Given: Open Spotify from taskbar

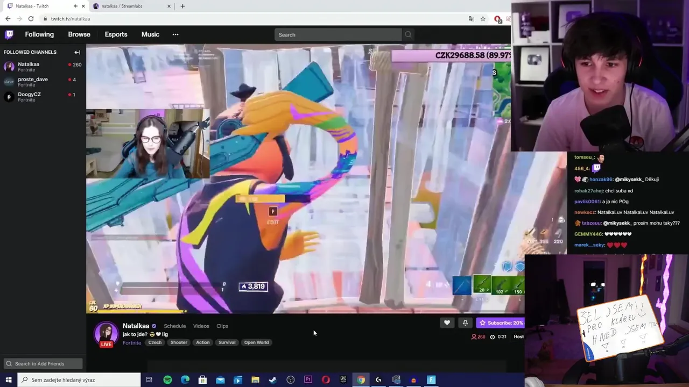Looking at the screenshot, I should point(167,379).
